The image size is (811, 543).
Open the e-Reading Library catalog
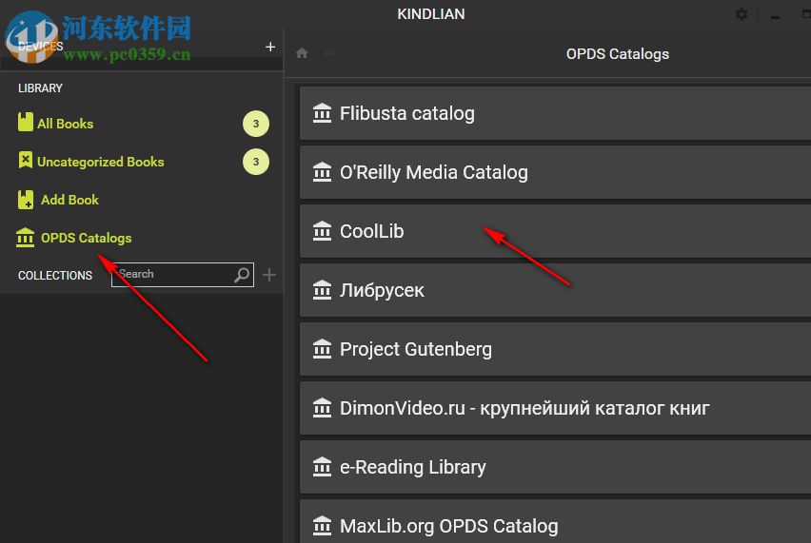555,467
